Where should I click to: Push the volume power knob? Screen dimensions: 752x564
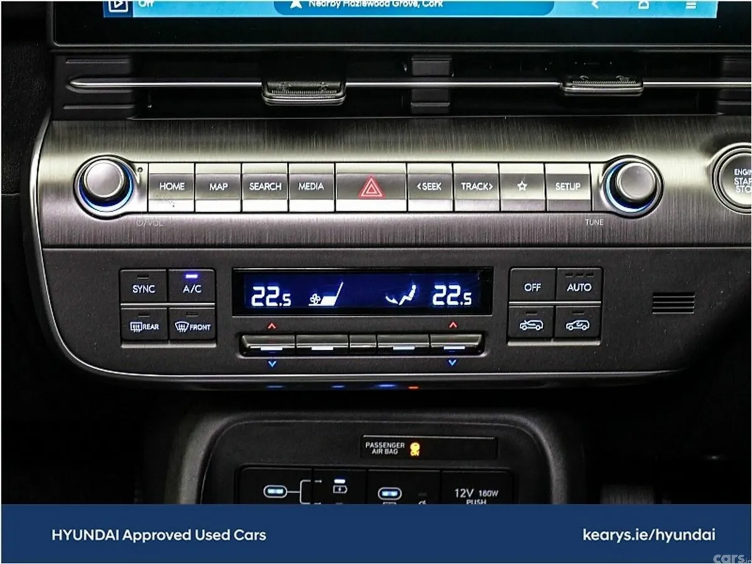(105, 182)
